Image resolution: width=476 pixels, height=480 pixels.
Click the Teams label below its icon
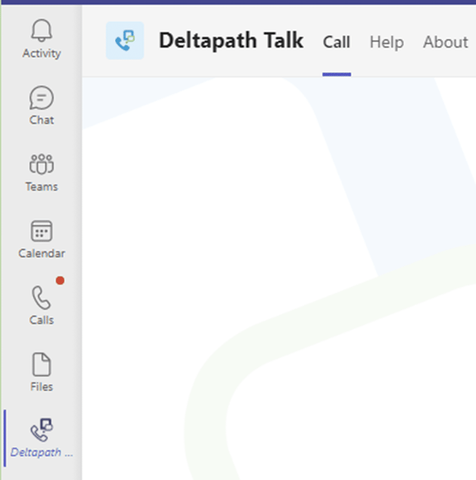(41, 187)
